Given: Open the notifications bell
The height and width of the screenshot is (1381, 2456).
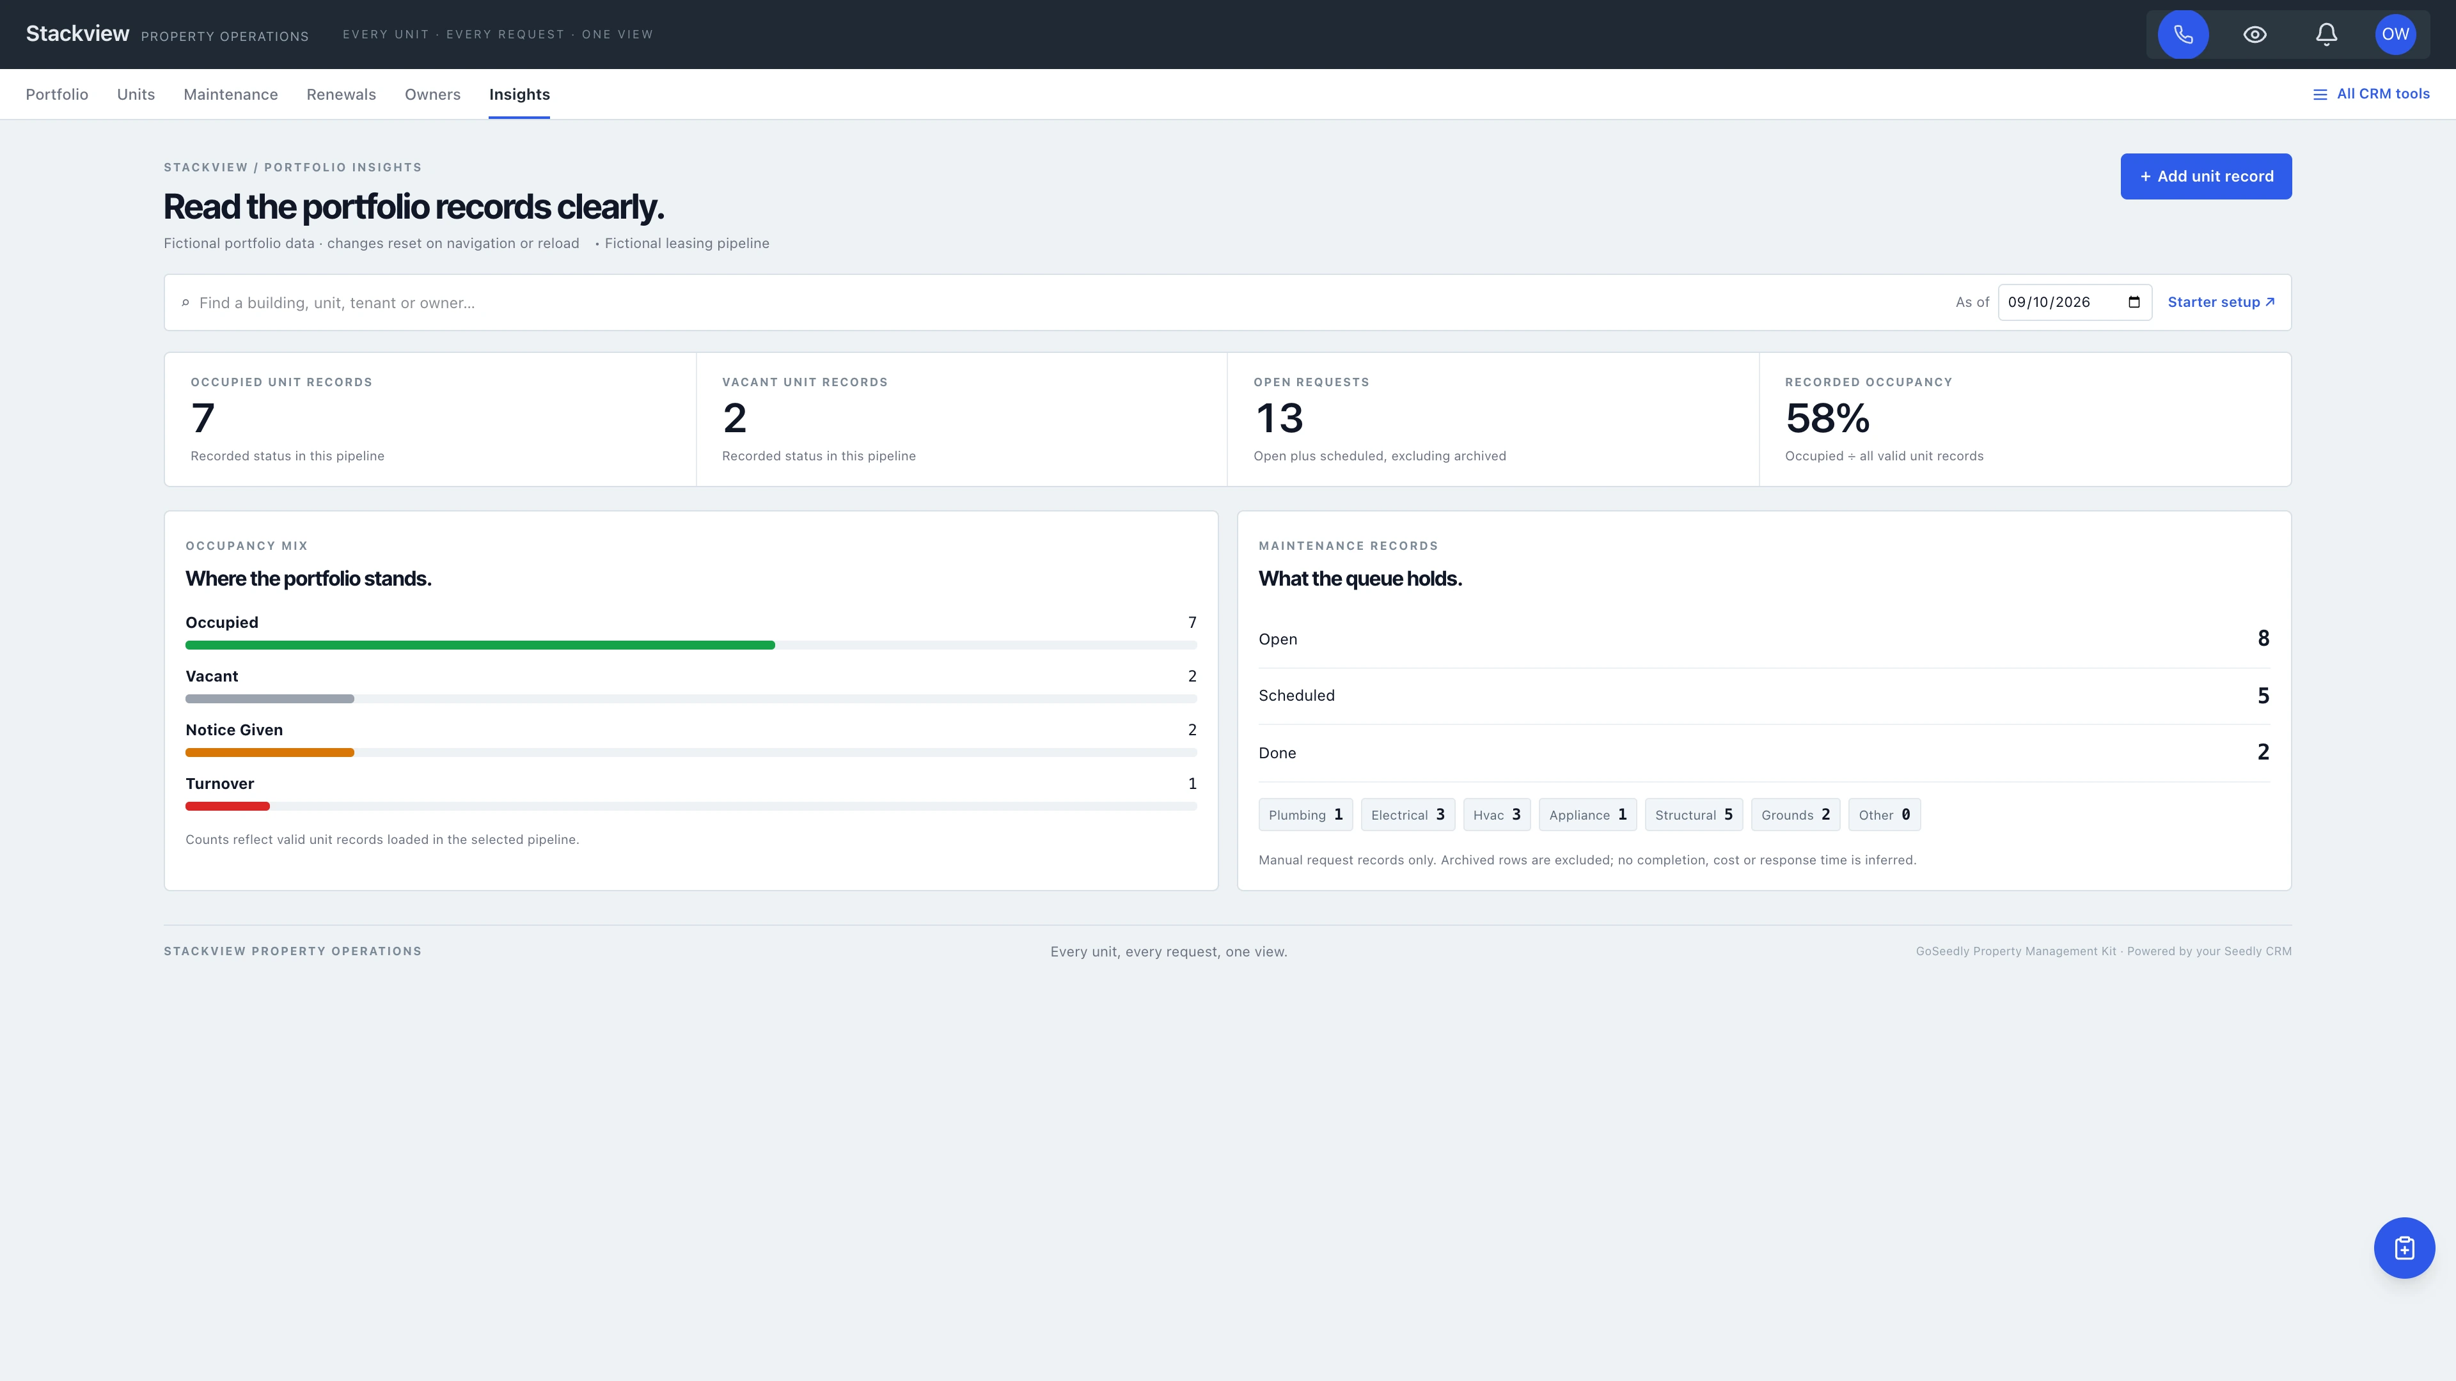Looking at the screenshot, I should tap(2326, 35).
